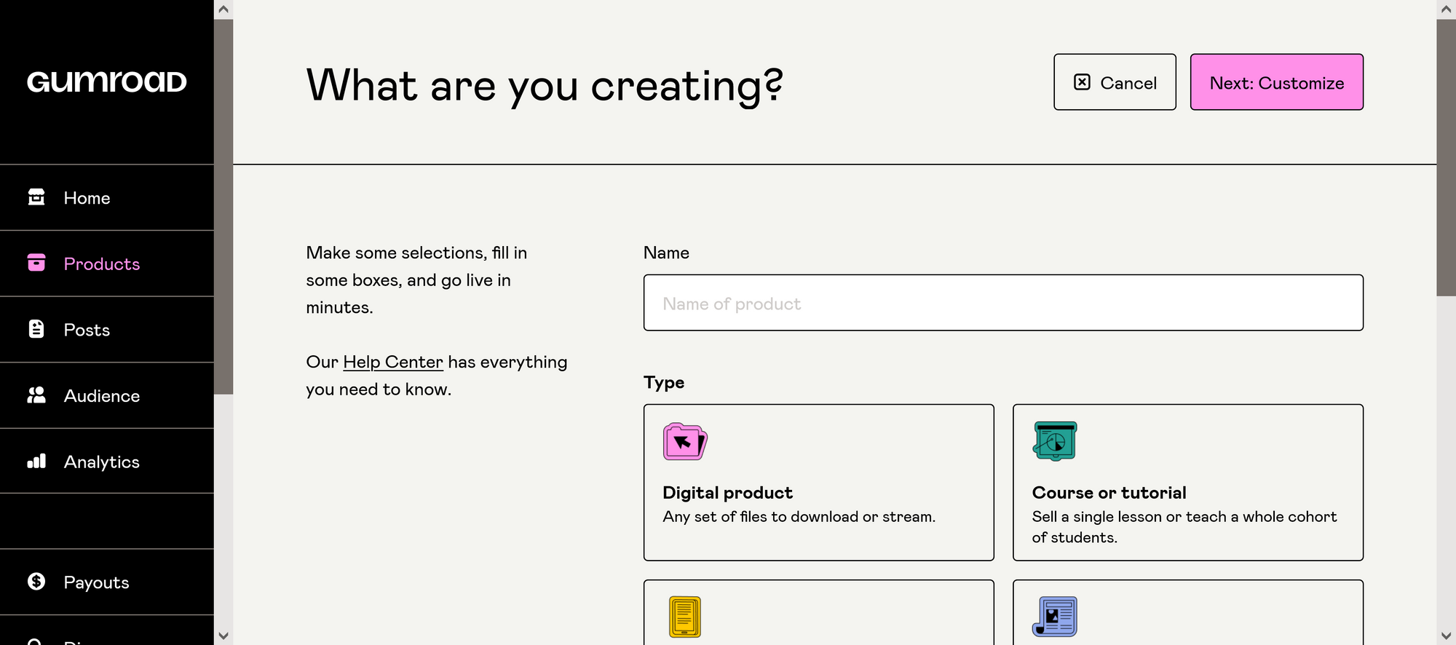Focus the Name of product field
This screenshot has width=1456, height=645.
coord(1003,303)
